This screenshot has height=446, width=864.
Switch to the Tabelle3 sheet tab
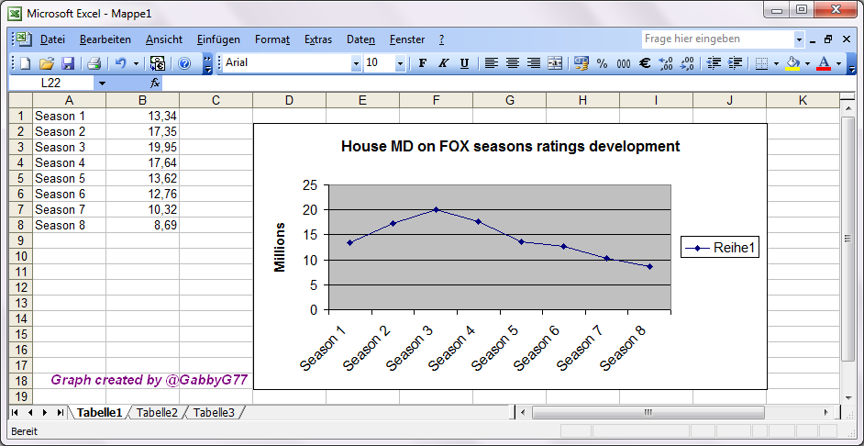click(214, 412)
